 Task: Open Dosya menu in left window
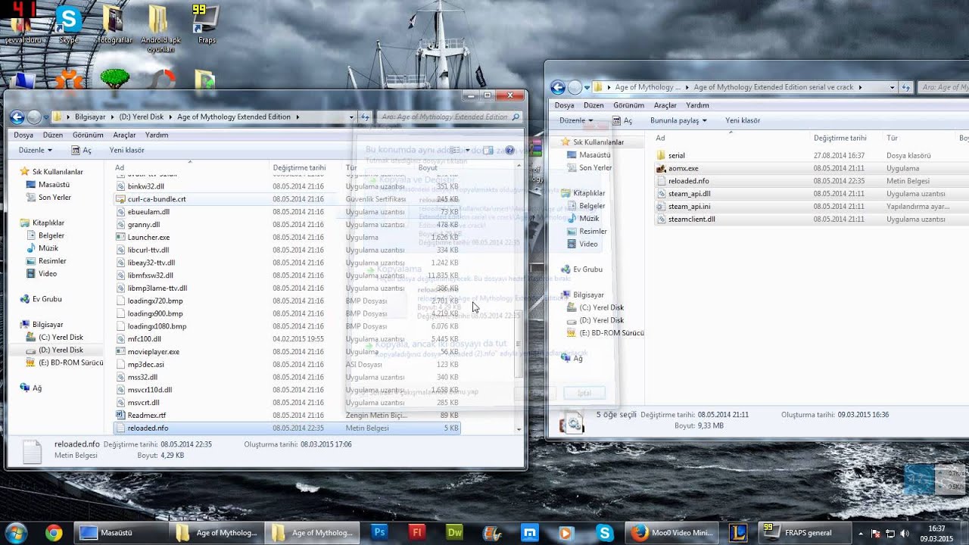click(23, 135)
